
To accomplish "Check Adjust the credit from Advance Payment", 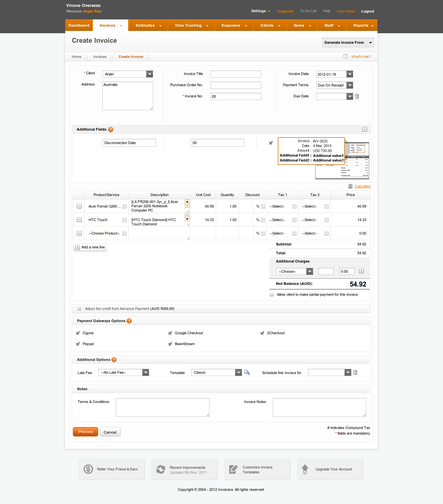I will [79, 309].
